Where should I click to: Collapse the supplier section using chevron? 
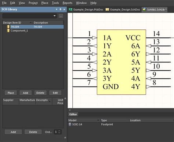(x=65, y=98)
